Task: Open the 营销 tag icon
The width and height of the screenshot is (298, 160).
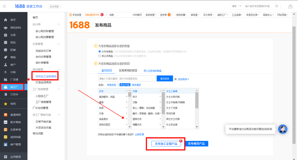Action: [6, 57]
